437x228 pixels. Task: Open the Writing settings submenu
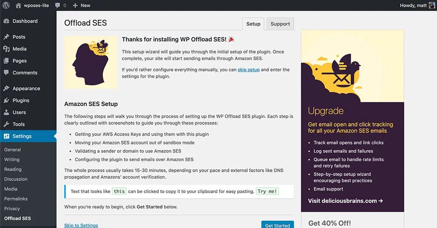(12, 159)
